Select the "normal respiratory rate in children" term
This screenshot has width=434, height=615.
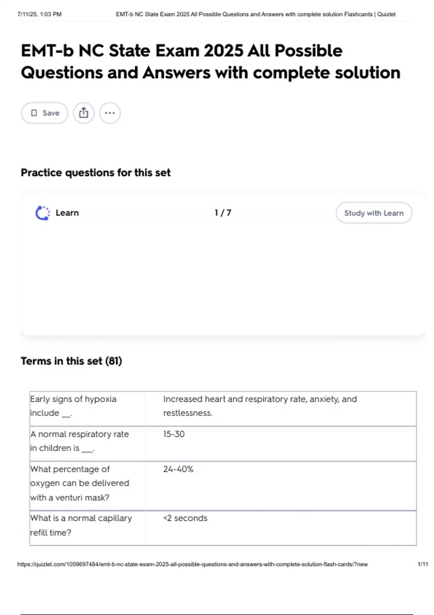point(80,441)
